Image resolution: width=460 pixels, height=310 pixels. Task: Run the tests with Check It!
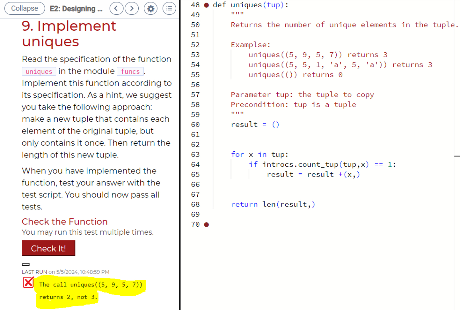point(48,248)
